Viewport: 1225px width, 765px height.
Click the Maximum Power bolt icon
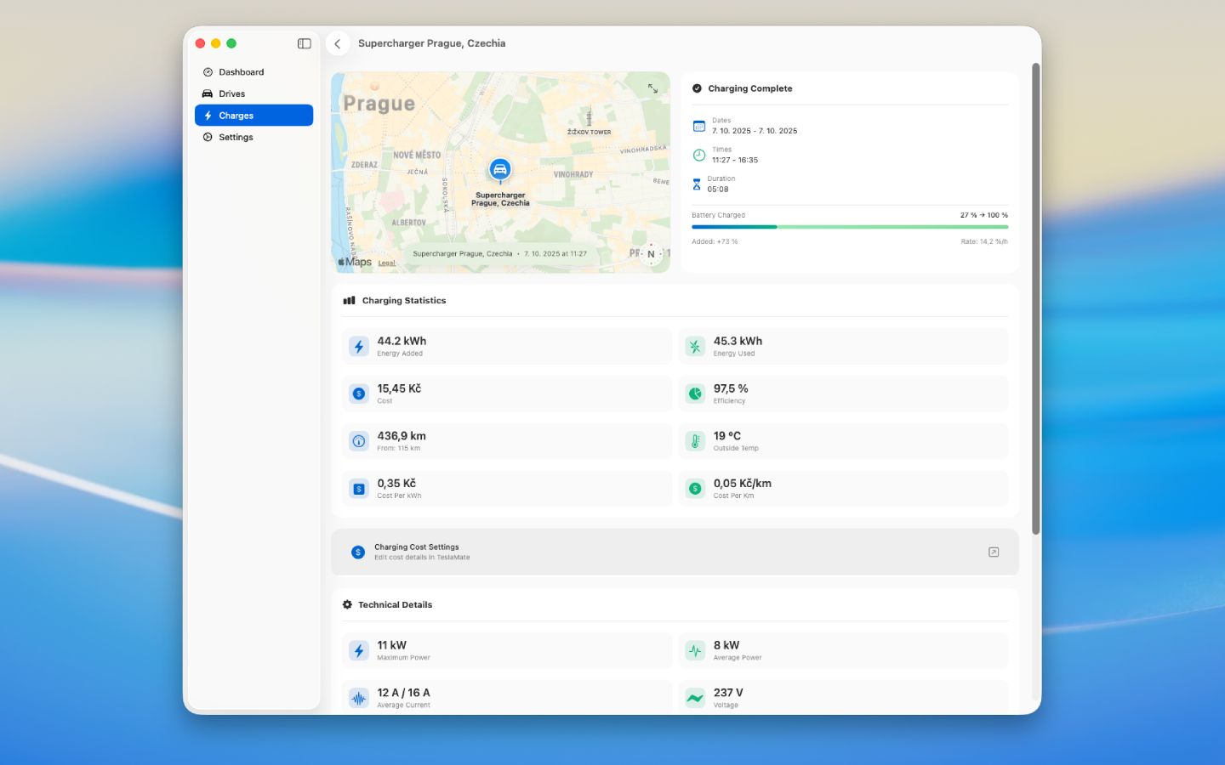click(359, 650)
